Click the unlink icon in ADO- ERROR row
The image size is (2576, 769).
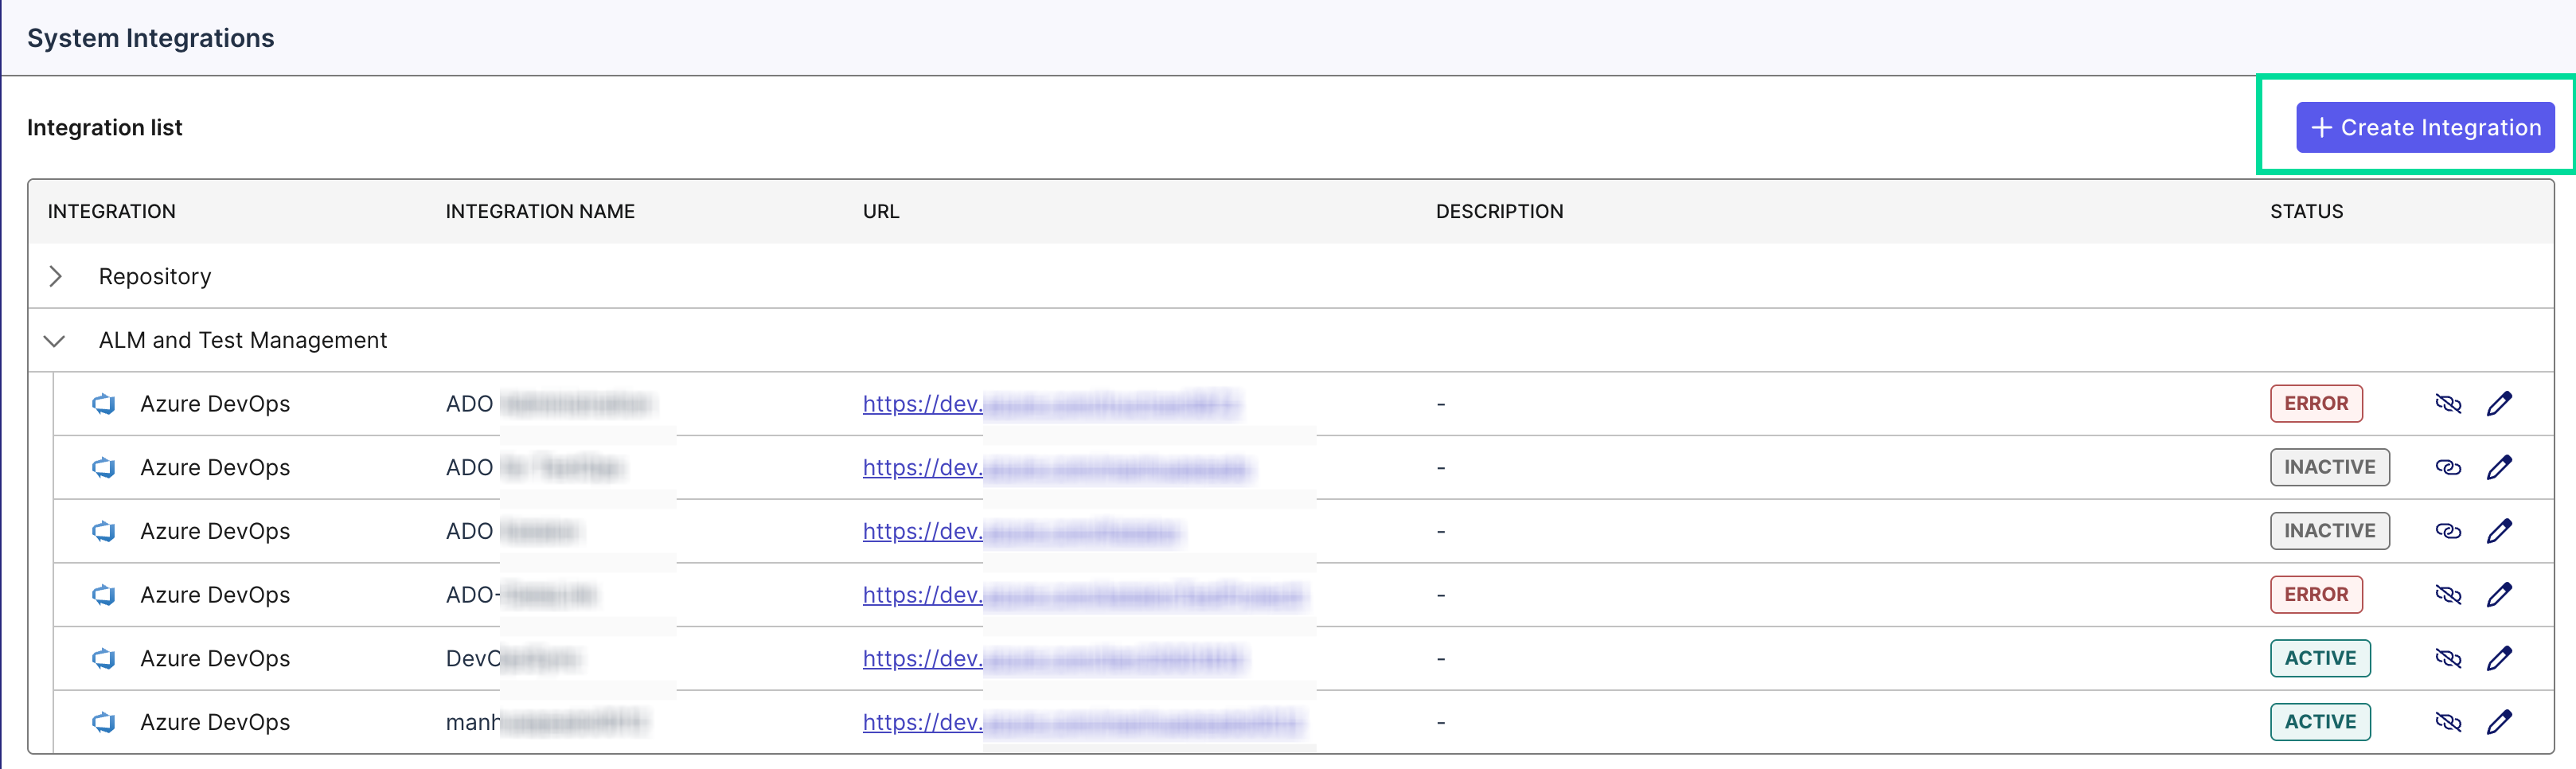click(x=2448, y=595)
